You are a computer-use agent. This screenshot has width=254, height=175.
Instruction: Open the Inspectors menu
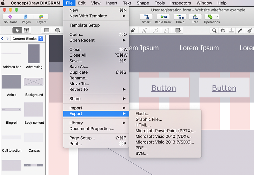pos(181,3)
